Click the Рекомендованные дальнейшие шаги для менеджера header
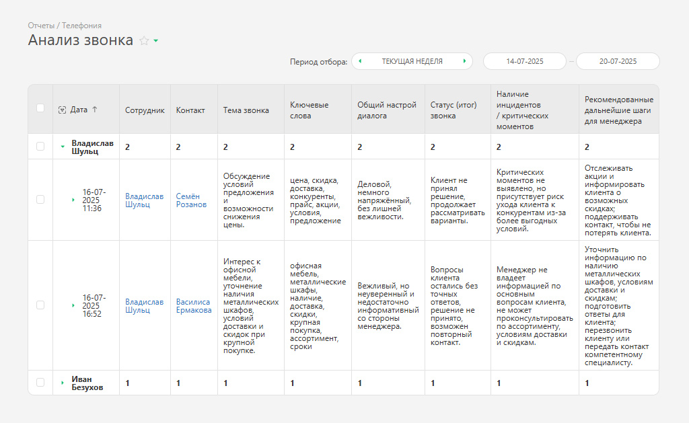Viewport: 689px width, 423px height. [x=619, y=110]
